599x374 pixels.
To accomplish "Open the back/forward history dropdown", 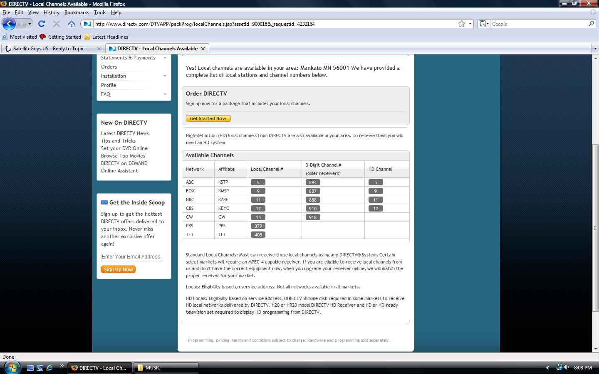I will pos(30,24).
